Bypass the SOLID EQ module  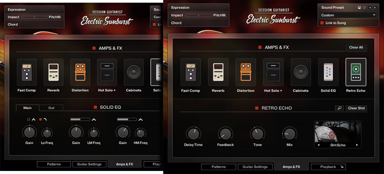click(x=95, y=107)
